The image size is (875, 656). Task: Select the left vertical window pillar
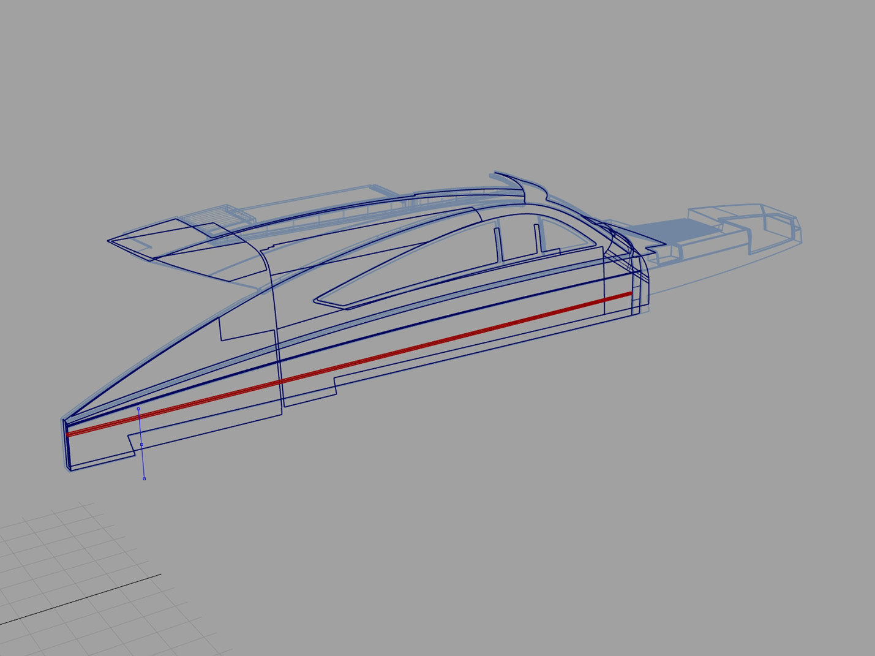pyautogui.click(x=498, y=244)
